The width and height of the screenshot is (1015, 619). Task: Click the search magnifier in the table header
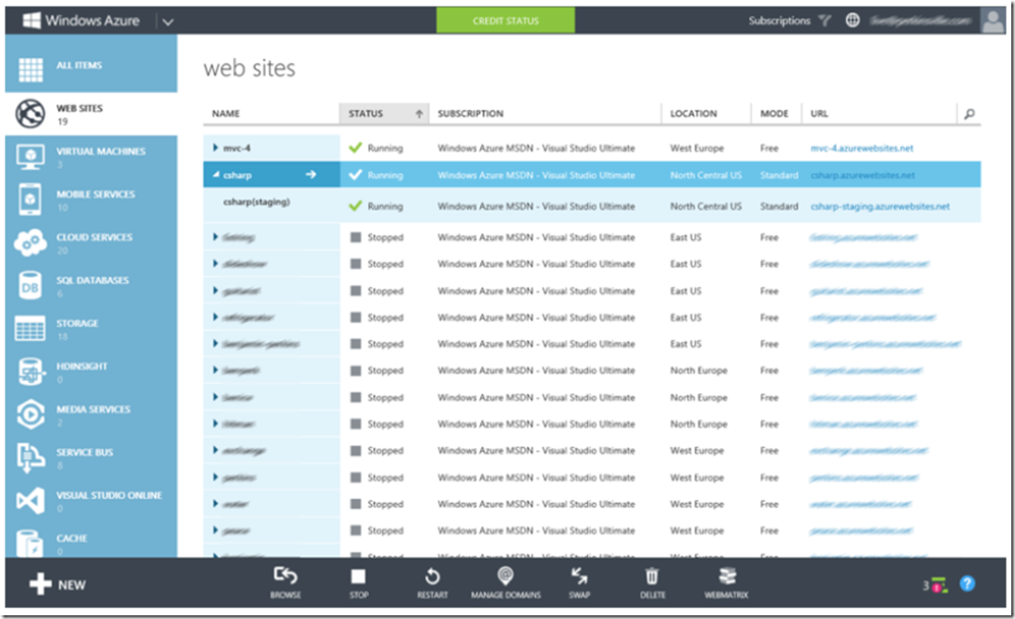(969, 114)
